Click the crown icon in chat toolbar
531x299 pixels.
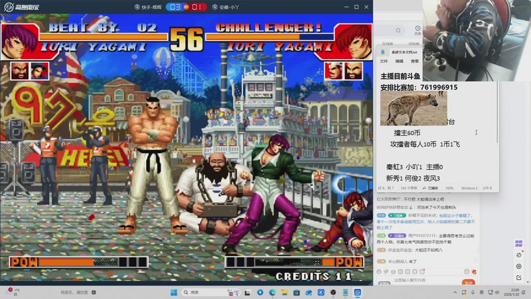393,272
